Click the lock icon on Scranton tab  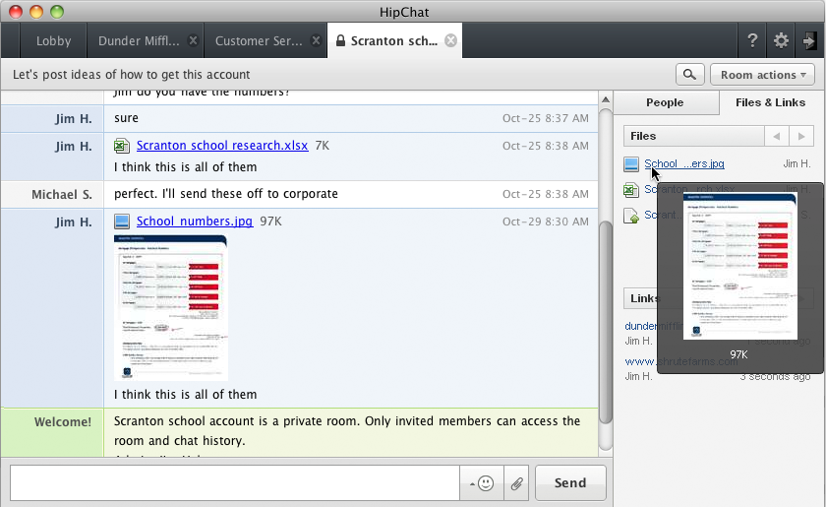pyautogui.click(x=341, y=40)
